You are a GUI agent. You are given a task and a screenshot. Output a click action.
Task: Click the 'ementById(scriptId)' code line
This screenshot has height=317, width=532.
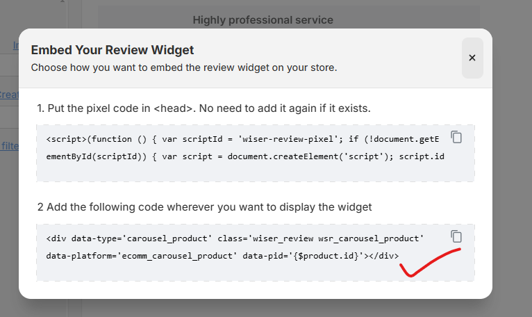pos(90,156)
